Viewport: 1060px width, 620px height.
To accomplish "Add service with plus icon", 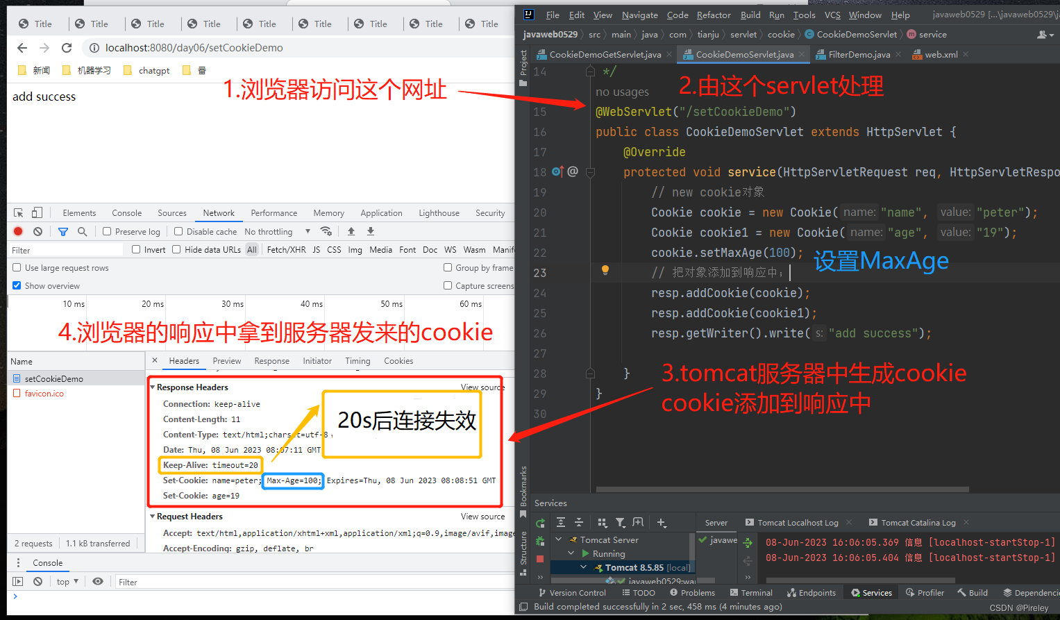I will 662,522.
